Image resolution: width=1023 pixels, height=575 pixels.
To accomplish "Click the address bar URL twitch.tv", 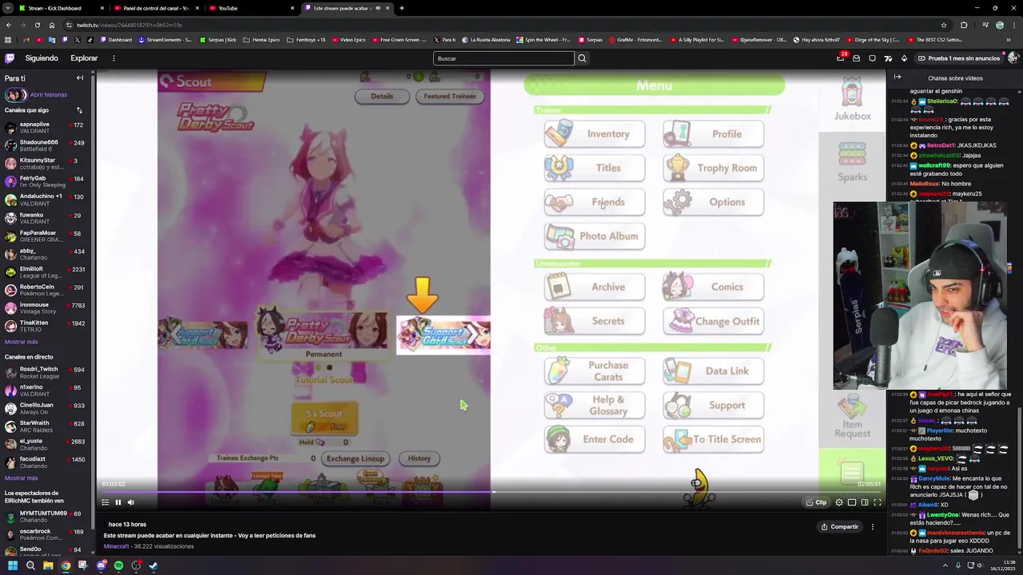I will click(x=129, y=25).
